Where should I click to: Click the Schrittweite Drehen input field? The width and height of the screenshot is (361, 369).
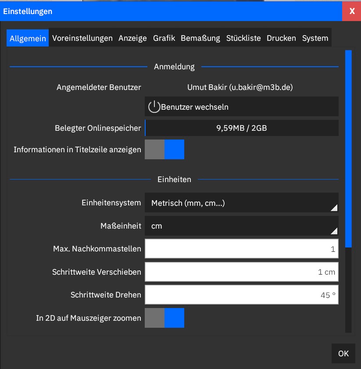pyautogui.click(x=241, y=295)
